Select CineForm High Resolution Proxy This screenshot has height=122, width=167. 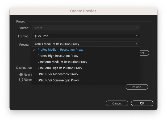click(86, 68)
